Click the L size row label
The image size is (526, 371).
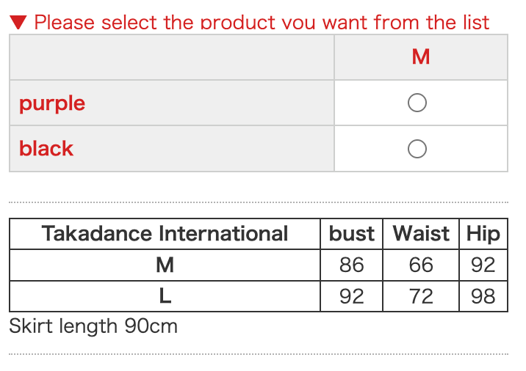pyautogui.click(x=165, y=296)
